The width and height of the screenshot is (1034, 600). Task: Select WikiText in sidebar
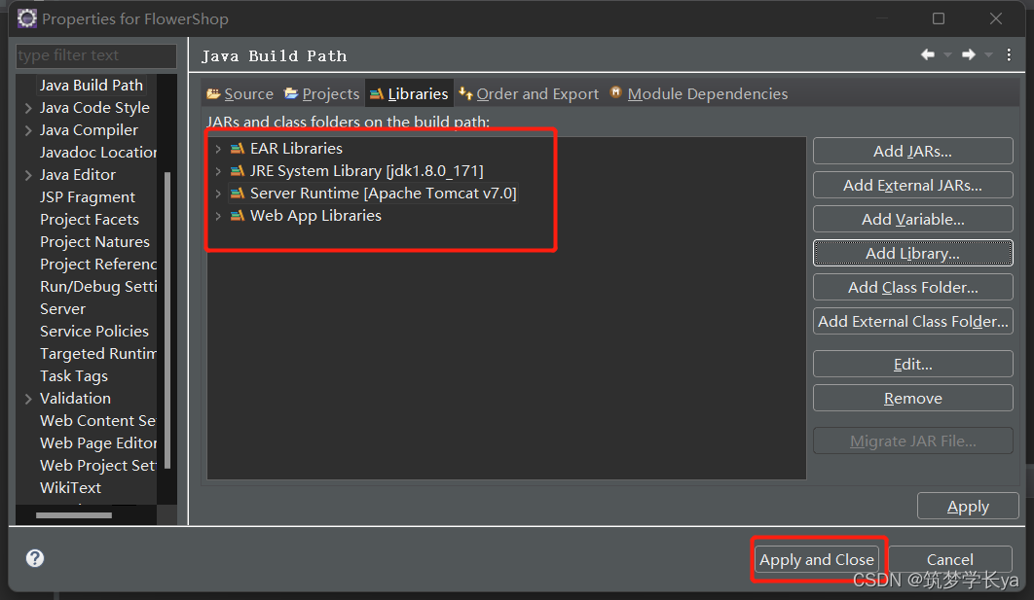point(70,489)
